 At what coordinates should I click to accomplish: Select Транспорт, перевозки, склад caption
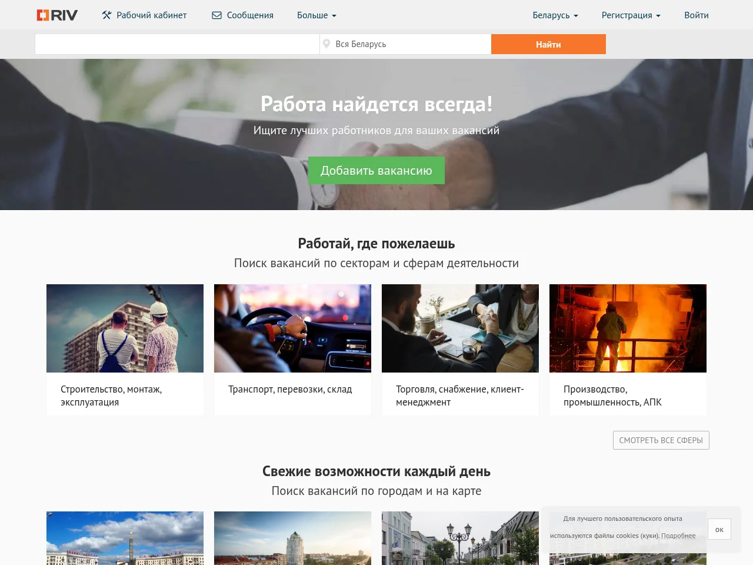tap(290, 389)
